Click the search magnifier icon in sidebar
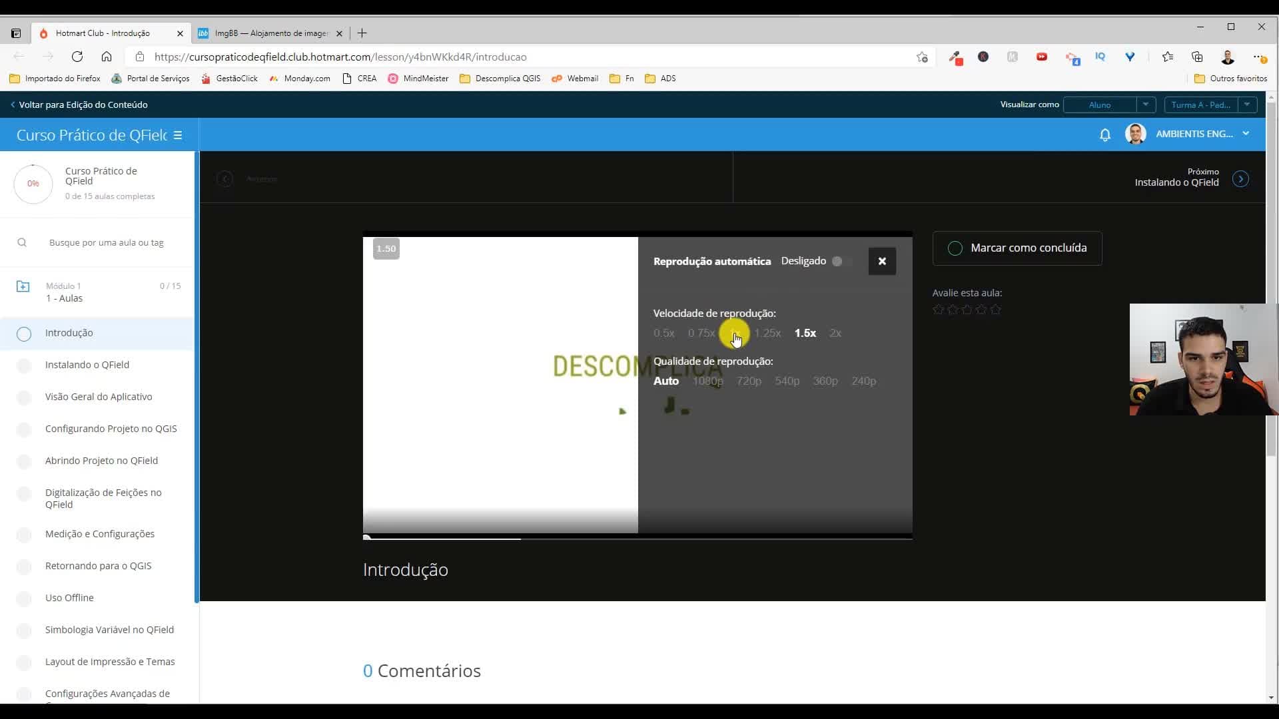The image size is (1279, 719). tap(22, 242)
